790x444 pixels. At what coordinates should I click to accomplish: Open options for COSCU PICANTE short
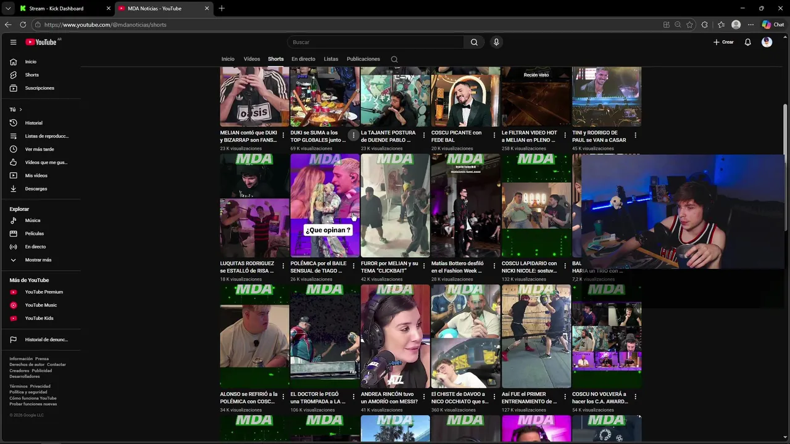click(494, 135)
